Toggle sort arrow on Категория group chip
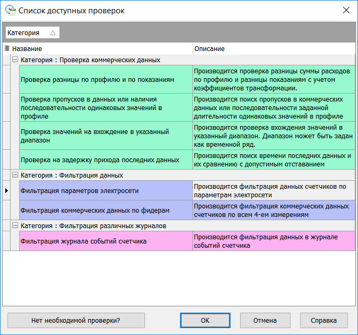358x335 pixels. click(53, 32)
